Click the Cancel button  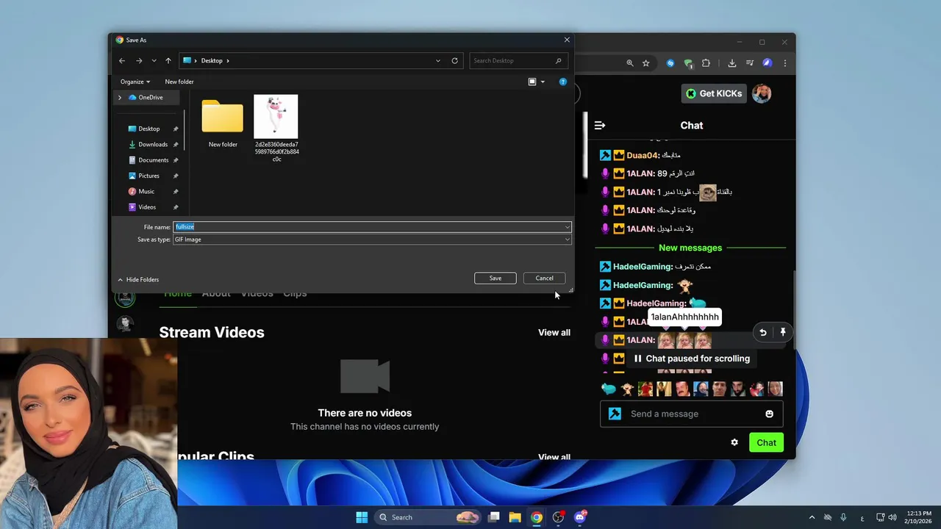pyautogui.click(x=544, y=278)
